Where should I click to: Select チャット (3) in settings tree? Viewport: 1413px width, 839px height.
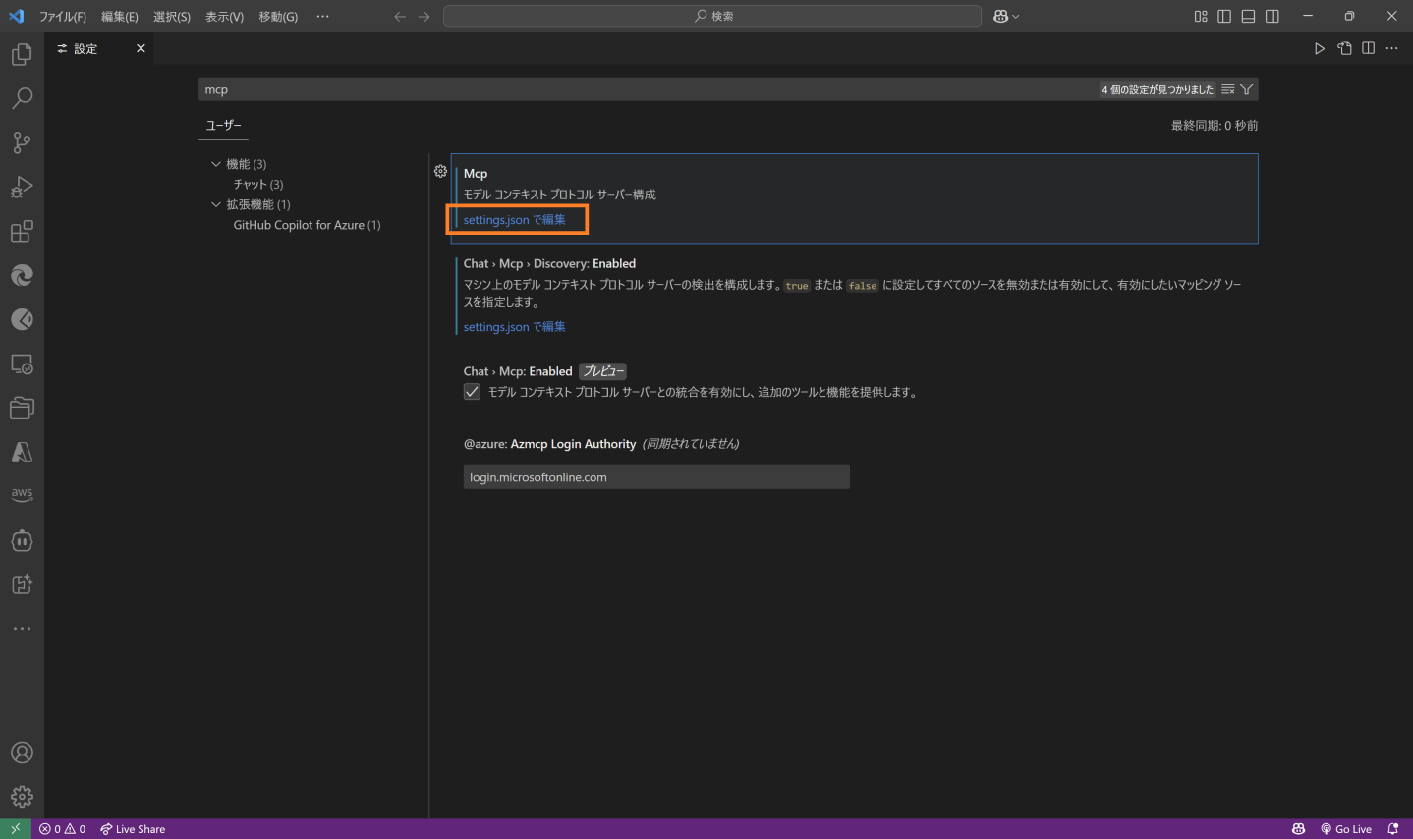(x=258, y=184)
